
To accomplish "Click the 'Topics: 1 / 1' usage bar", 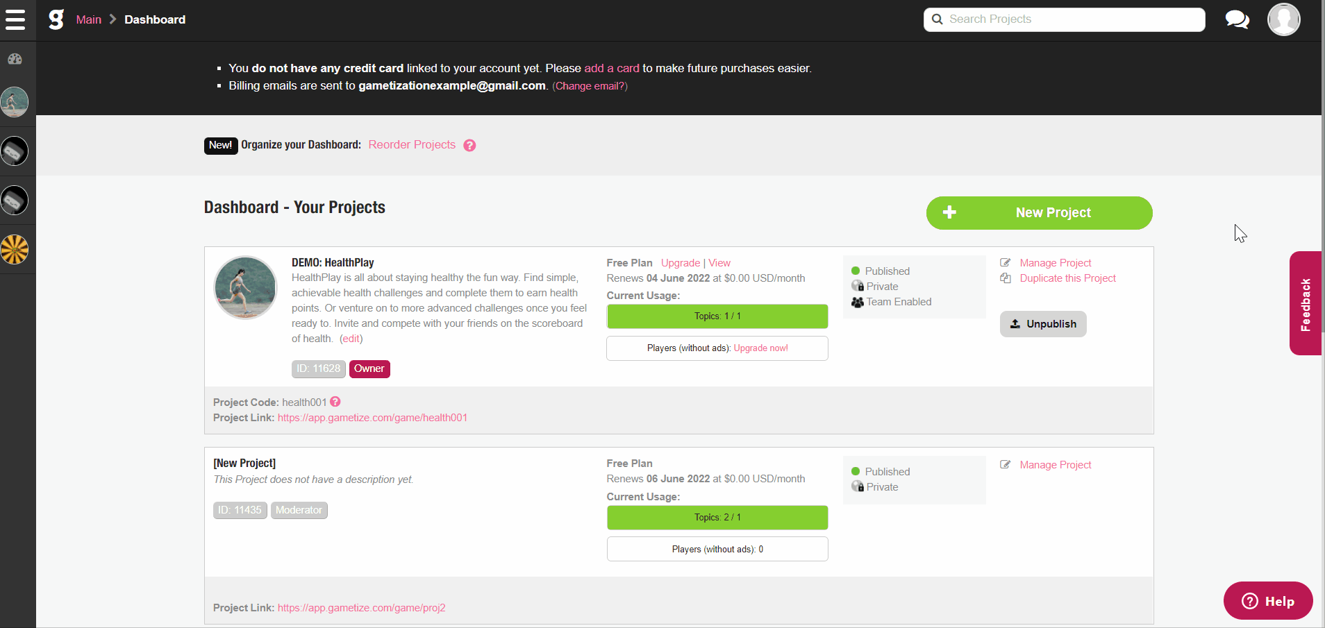I will coord(717,316).
